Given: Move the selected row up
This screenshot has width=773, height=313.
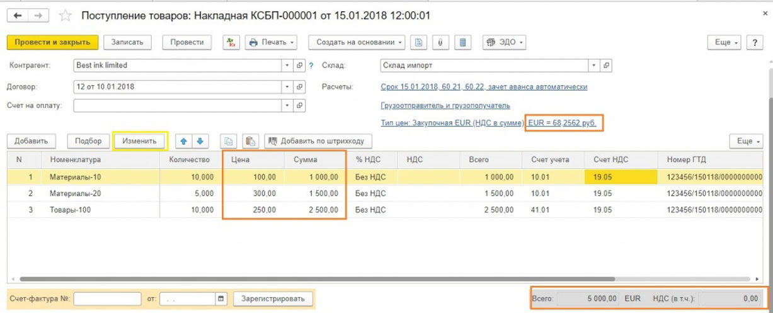Looking at the screenshot, I should point(182,141).
